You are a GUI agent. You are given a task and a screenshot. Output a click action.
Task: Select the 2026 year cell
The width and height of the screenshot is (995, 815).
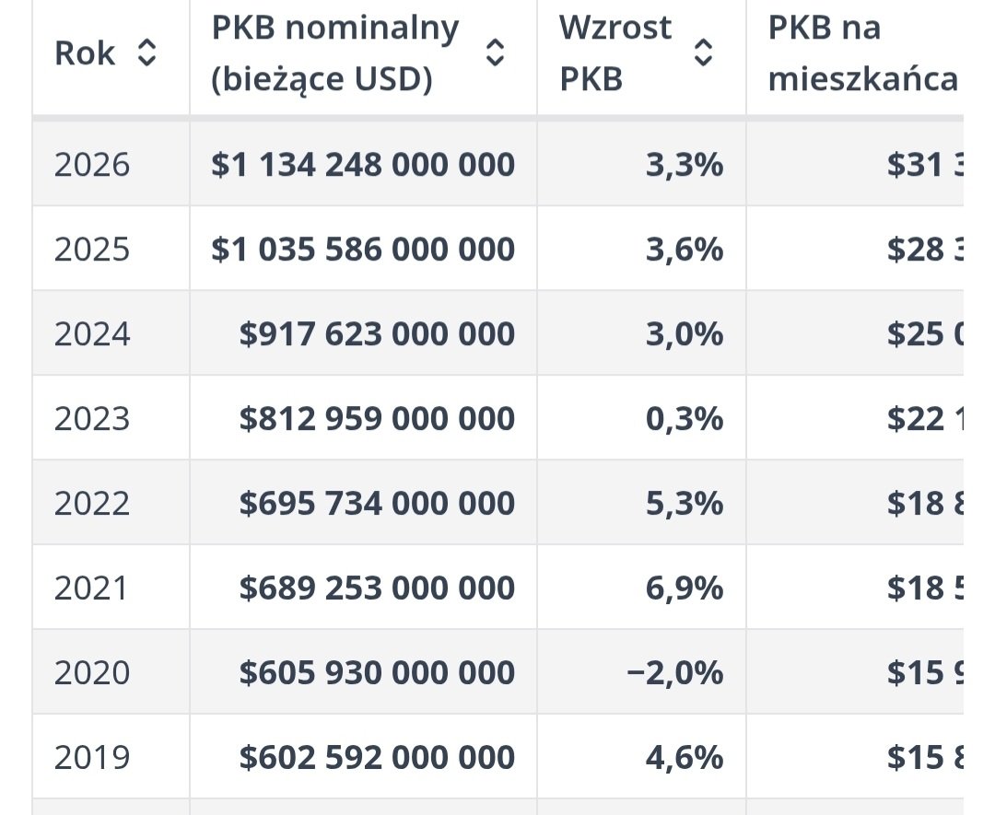92,165
